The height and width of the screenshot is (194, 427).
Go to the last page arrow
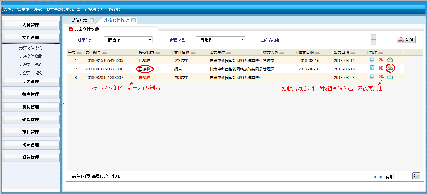coord(380,177)
